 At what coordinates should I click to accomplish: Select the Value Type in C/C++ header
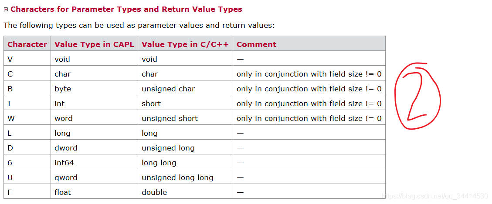pyautogui.click(x=185, y=44)
